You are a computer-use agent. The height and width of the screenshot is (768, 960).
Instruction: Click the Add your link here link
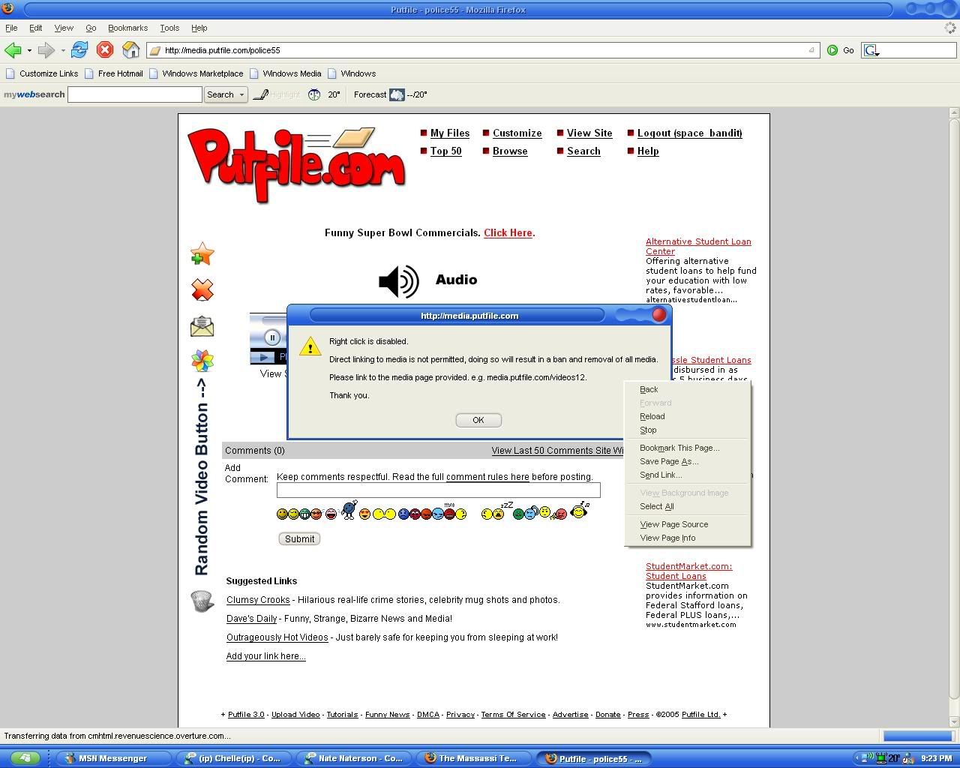coord(266,656)
